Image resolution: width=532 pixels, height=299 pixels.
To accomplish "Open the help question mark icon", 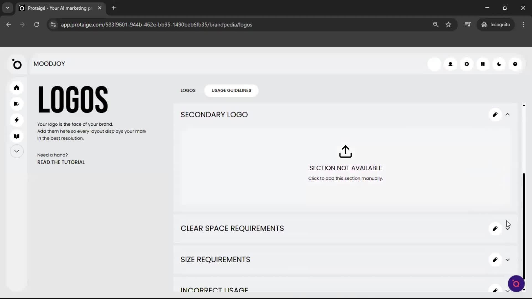I will pyautogui.click(x=515, y=64).
